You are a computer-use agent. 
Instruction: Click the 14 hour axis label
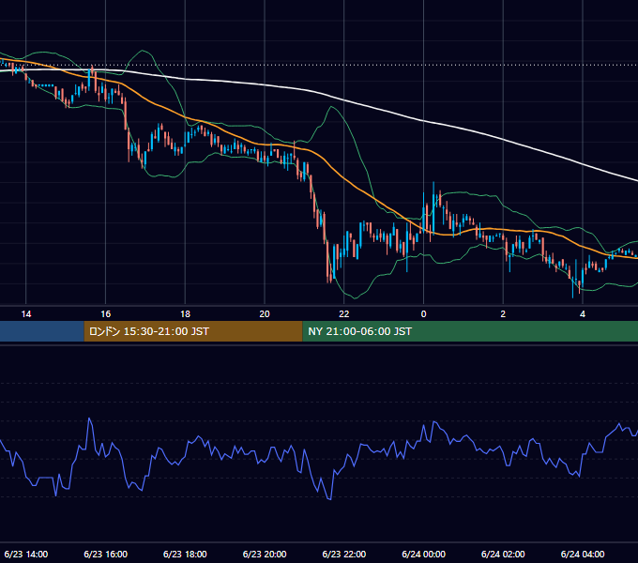pyautogui.click(x=26, y=314)
